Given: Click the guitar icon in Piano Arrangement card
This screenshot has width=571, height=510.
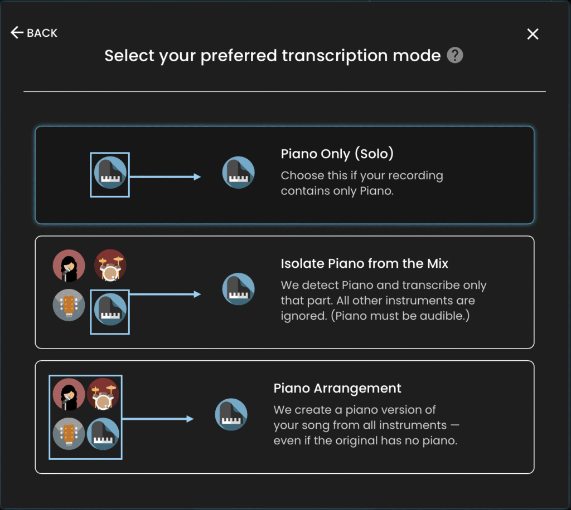Looking at the screenshot, I should pos(69,434).
